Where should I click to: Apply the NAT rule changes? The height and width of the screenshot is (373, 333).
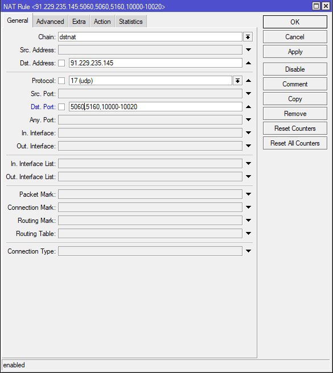(295, 52)
